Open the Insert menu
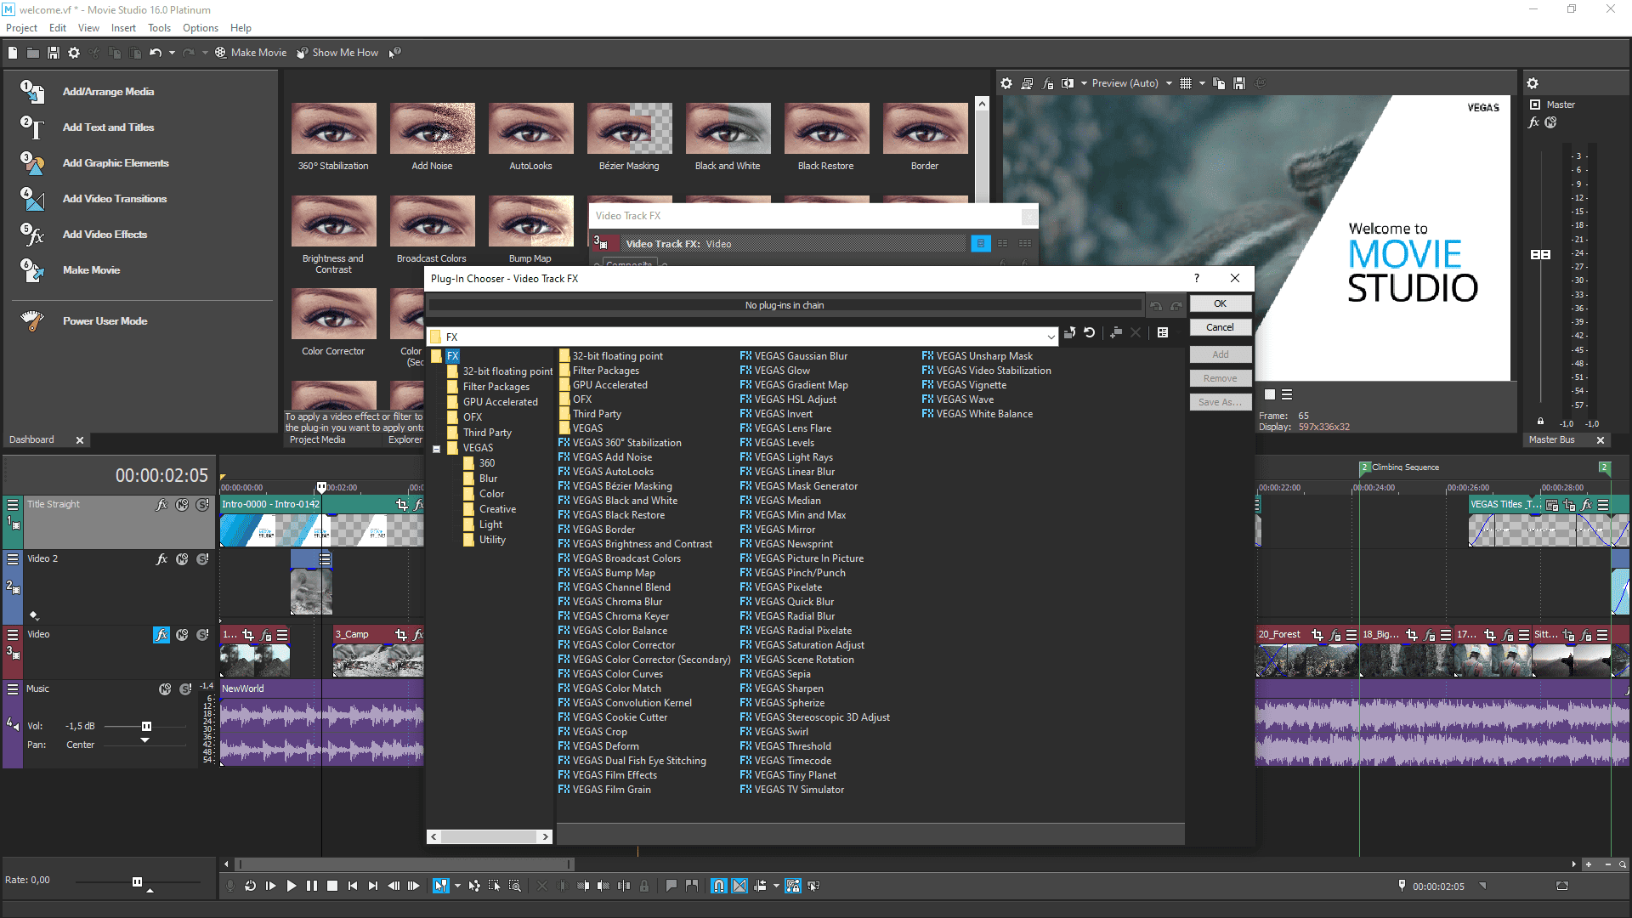 point(123,28)
